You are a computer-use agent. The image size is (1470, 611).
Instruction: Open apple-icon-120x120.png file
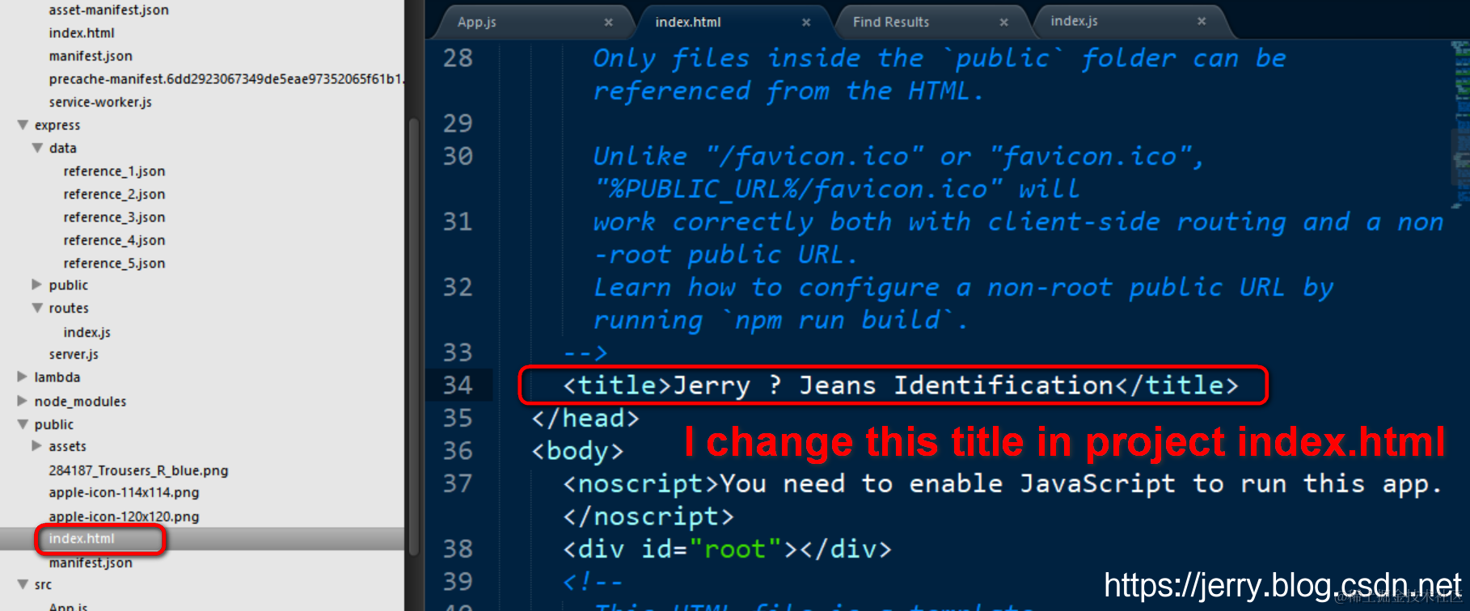coord(124,516)
